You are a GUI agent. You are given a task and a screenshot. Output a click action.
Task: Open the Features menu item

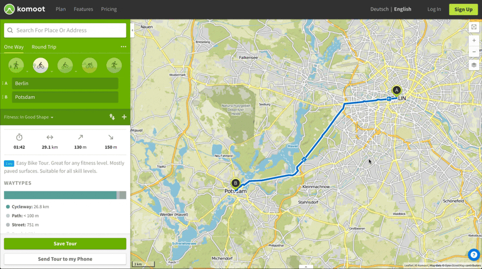coord(83,9)
